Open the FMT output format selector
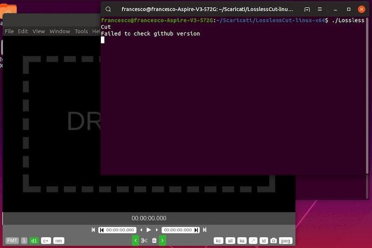The width and height of the screenshot is (372, 248). [12, 241]
